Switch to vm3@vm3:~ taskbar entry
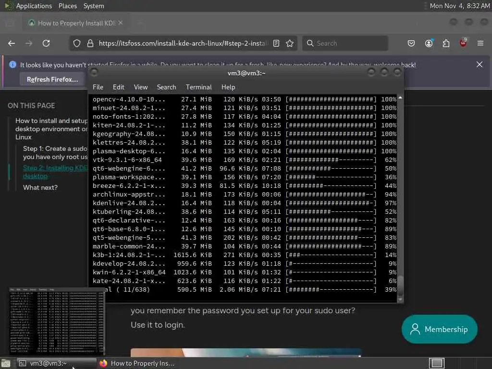492x369 pixels. [x=57, y=363]
